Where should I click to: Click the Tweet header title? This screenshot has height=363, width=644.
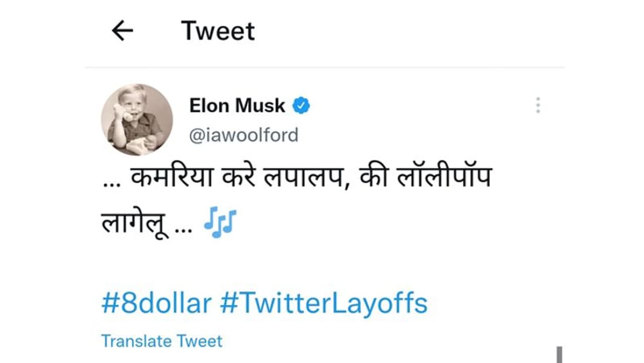pos(218,31)
